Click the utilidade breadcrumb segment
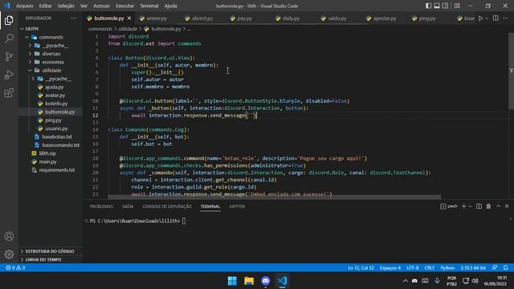The width and height of the screenshot is (514, 289). [128, 29]
